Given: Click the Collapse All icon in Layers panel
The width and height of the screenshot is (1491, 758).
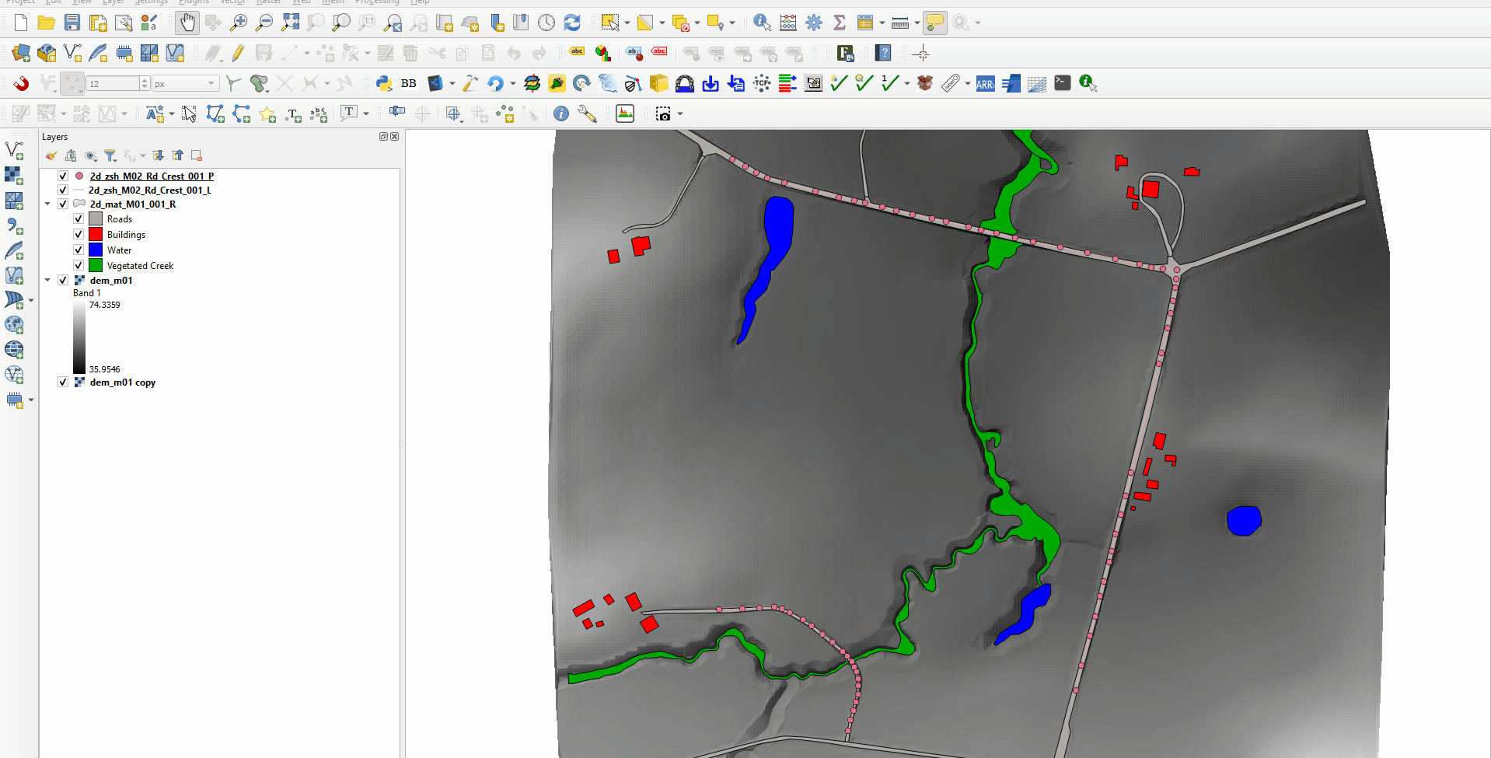Looking at the screenshot, I should point(178,155).
